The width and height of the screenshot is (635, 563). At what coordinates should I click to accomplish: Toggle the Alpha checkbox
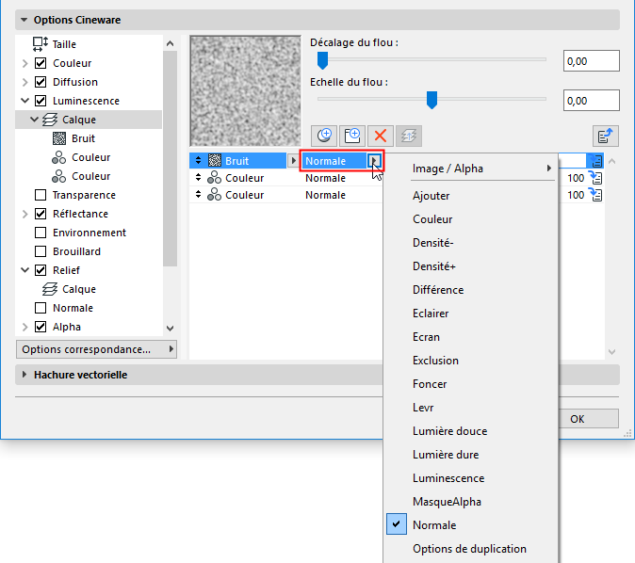[41, 327]
